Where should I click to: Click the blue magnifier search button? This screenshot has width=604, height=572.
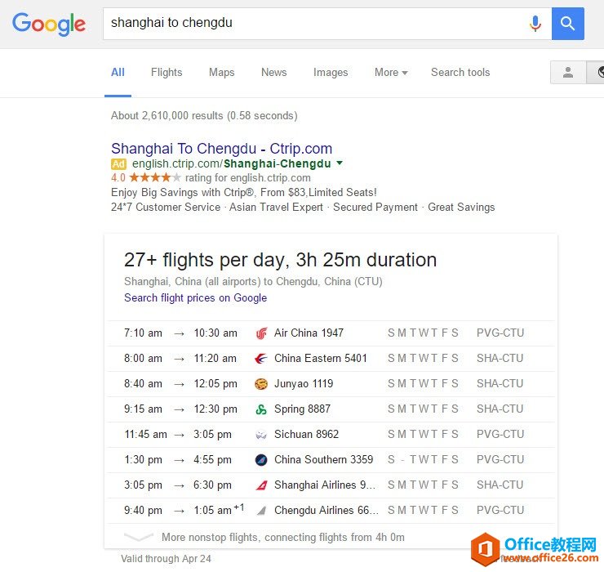pyautogui.click(x=567, y=24)
